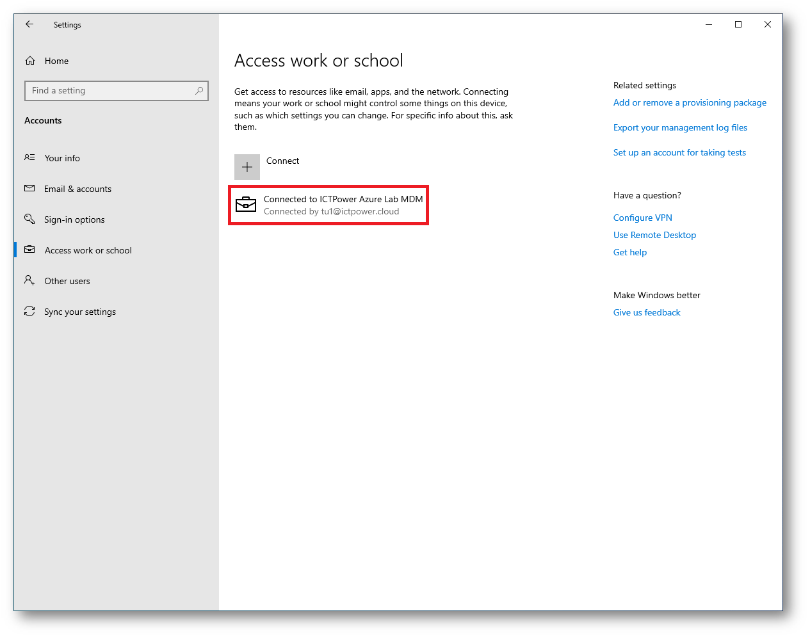Maximize the Settings window
The width and height of the screenshot is (810, 638).
tap(738, 24)
